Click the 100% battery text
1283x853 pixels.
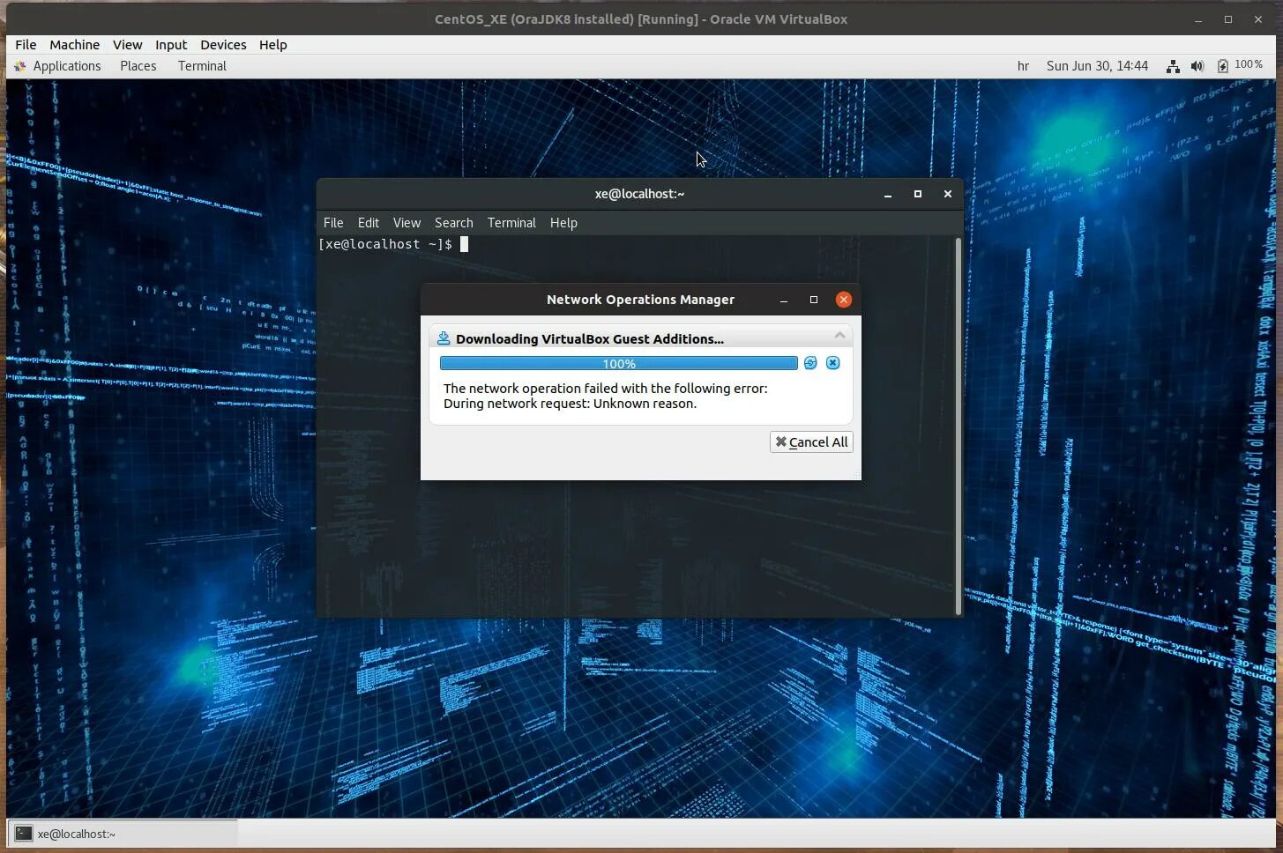1249,65
